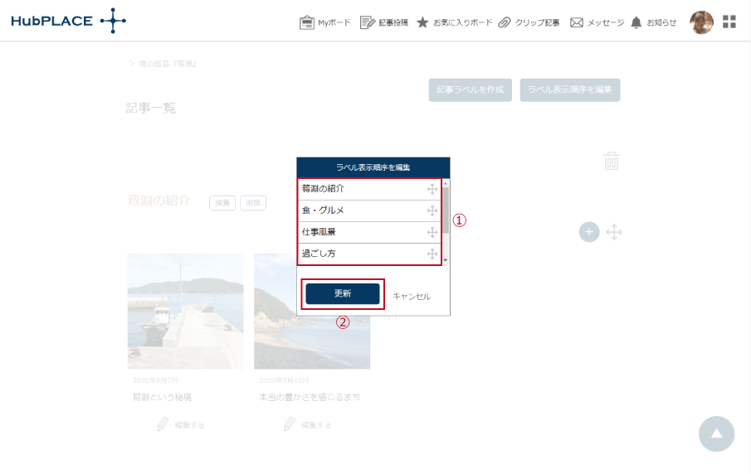This screenshot has width=751, height=474.
Task: Click 編集する under 本当の豊かさを感じるまち
Action: pyautogui.click(x=316, y=425)
